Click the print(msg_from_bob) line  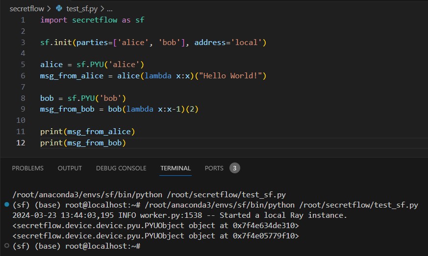click(x=83, y=142)
